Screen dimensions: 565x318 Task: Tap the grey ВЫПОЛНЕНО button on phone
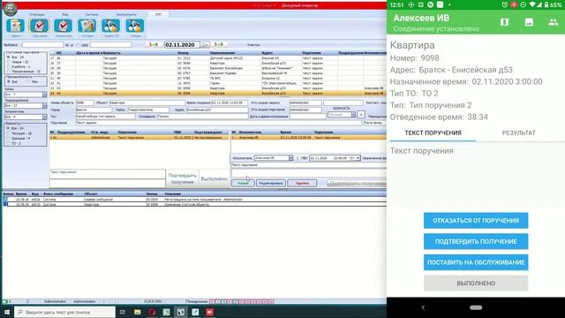(x=476, y=283)
